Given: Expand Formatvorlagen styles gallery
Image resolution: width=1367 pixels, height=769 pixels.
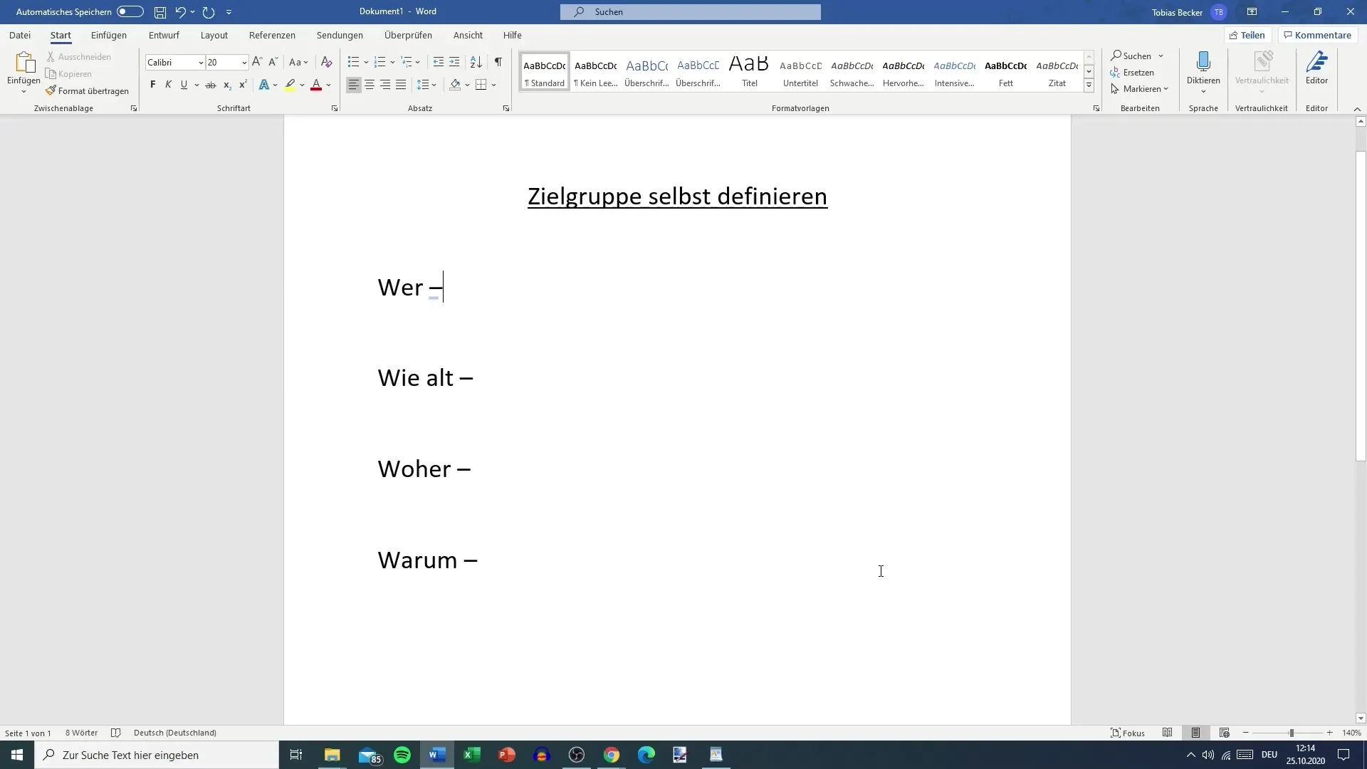Looking at the screenshot, I should coord(1089,86).
